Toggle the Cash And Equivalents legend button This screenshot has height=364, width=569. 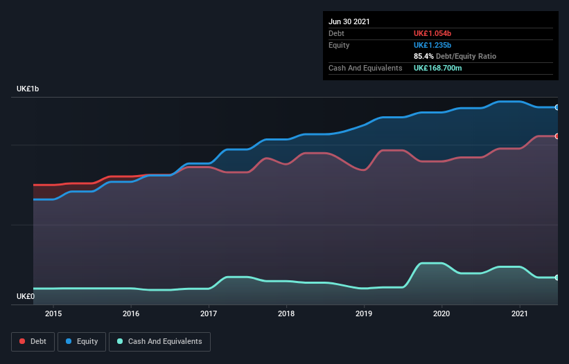(159, 342)
